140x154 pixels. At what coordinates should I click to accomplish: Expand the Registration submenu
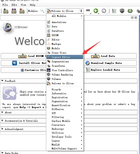pos(65,97)
